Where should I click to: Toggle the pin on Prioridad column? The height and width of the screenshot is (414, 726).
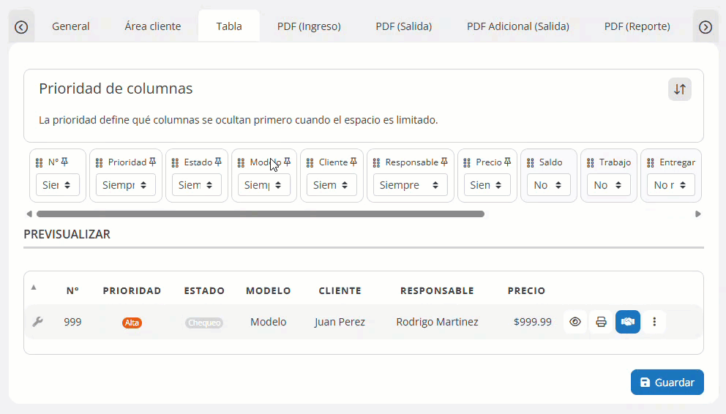point(153,162)
